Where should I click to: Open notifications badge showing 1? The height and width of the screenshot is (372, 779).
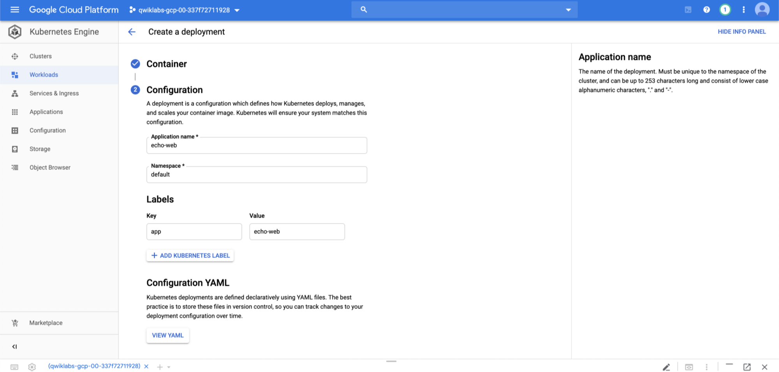(725, 10)
